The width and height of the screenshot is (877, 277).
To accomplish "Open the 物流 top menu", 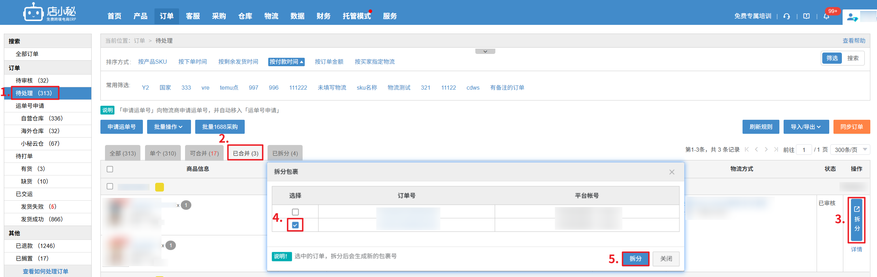I will pos(271,16).
